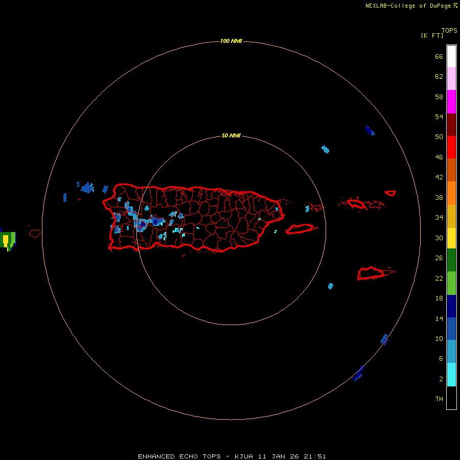Click the dark green 26 K FT swatch

[x=451, y=260]
